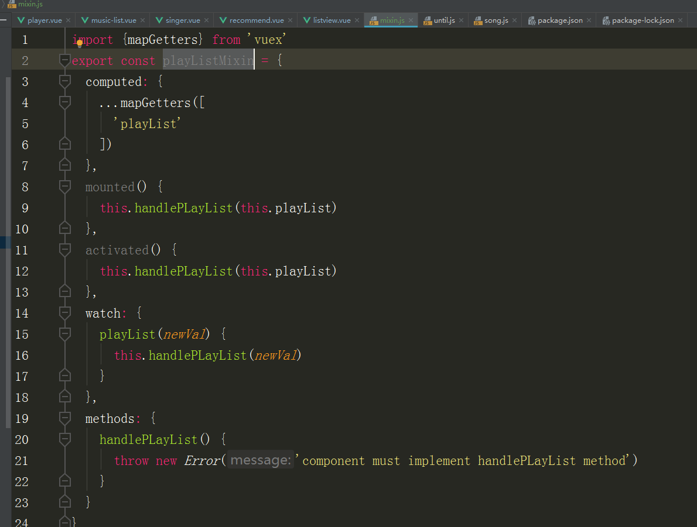Viewport: 697px width, 527px height.
Task: Collapse the watch block on line 14
Action: pyautogui.click(x=65, y=312)
